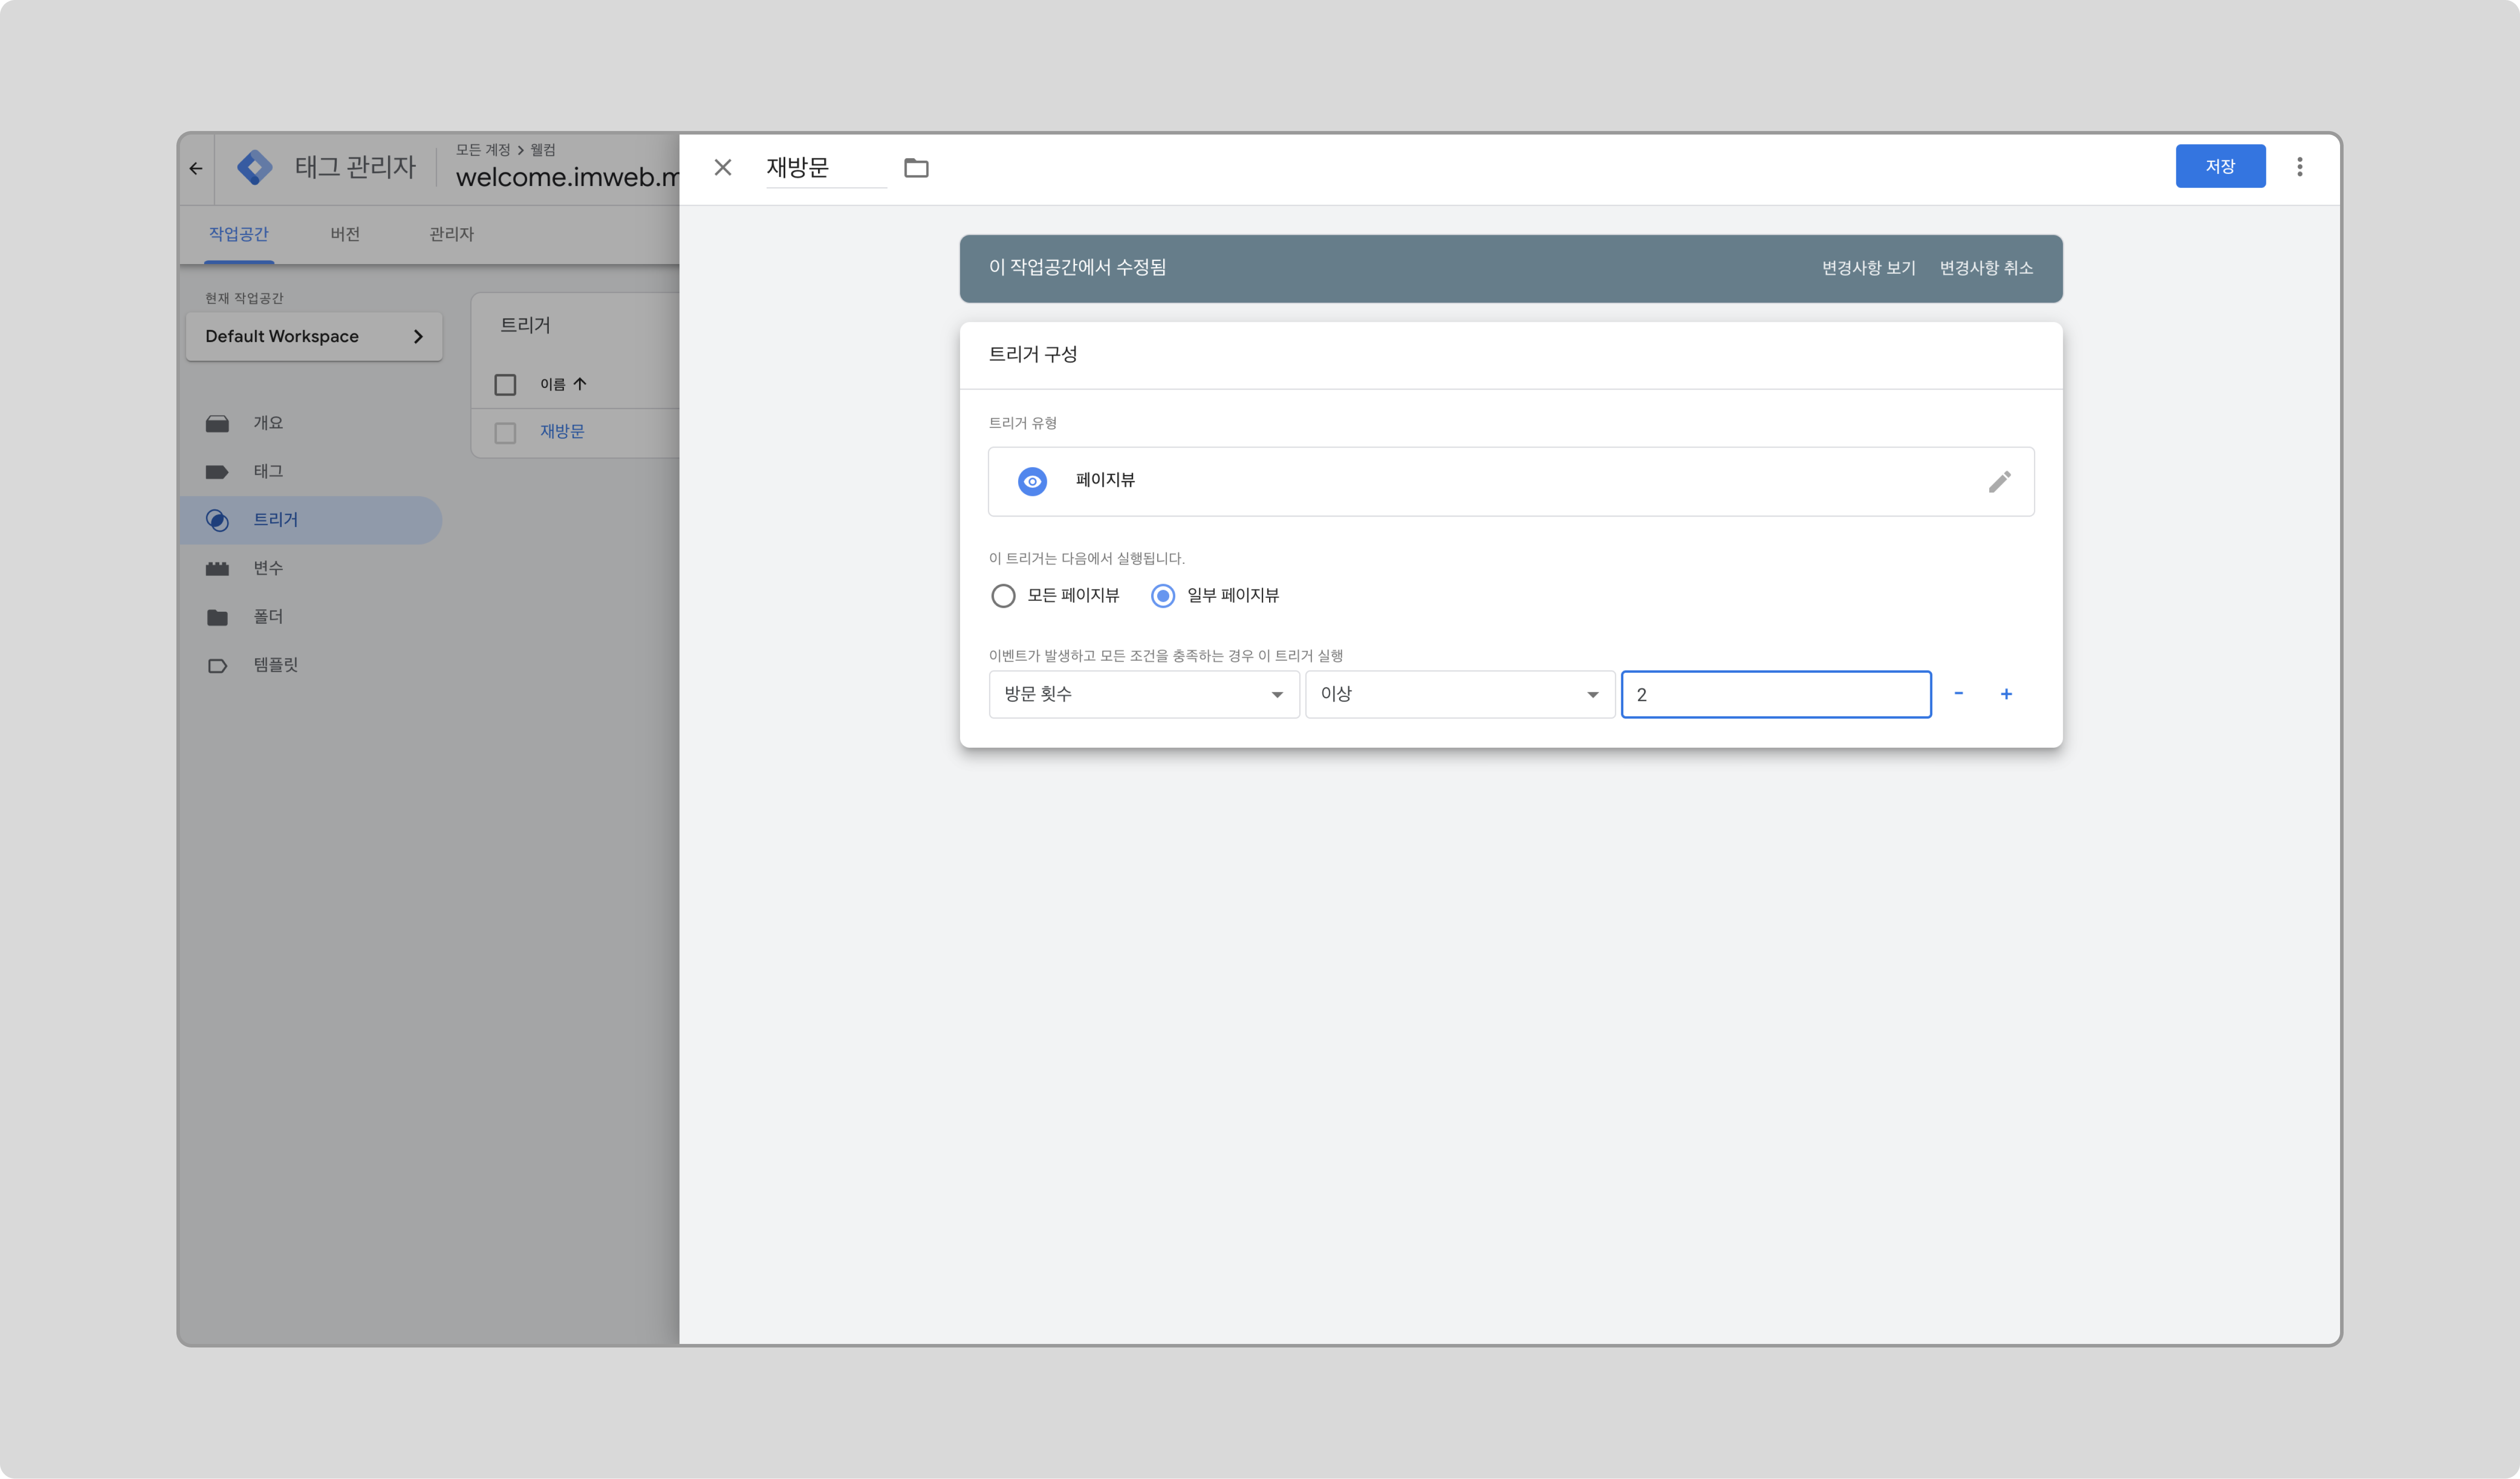The image size is (2520, 1479).
Task: Select the 모든 페이지뷰 radio button
Action: (x=1003, y=596)
